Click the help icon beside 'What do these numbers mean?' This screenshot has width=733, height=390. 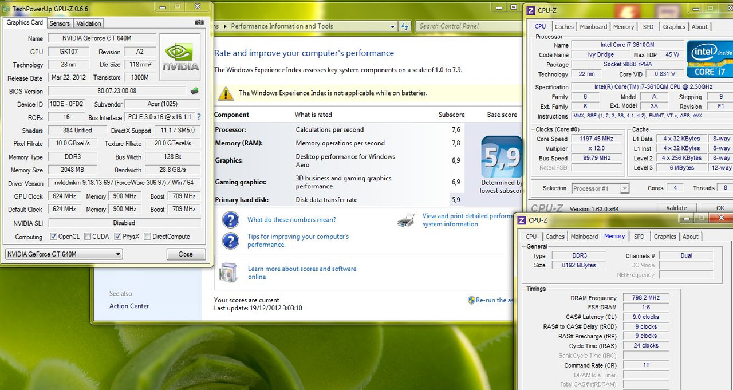(x=230, y=220)
